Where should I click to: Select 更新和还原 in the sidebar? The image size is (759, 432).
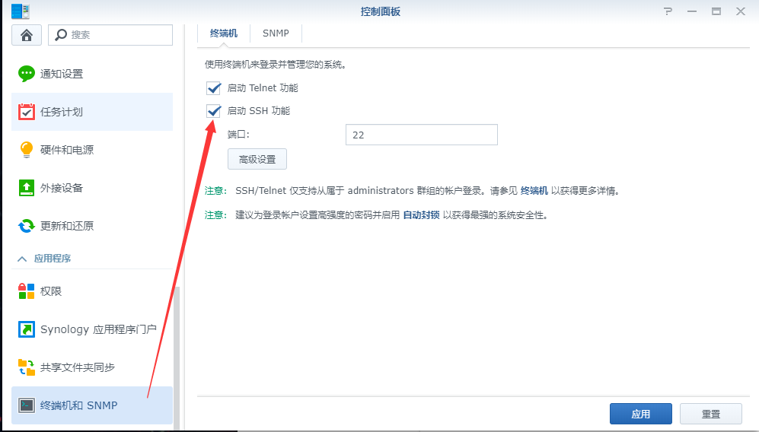92,226
